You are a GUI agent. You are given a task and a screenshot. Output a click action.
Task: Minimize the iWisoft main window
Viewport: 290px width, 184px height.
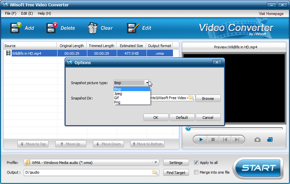pos(271,5)
